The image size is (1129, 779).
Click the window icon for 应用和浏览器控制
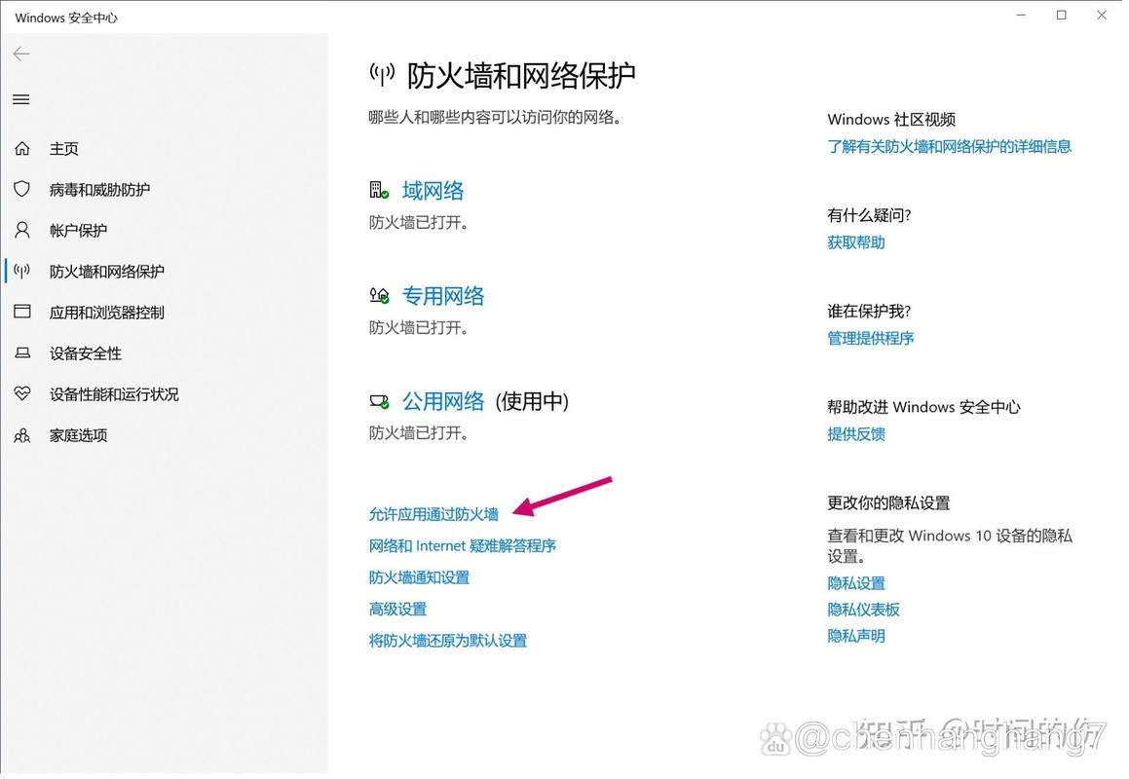click(x=22, y=311)
